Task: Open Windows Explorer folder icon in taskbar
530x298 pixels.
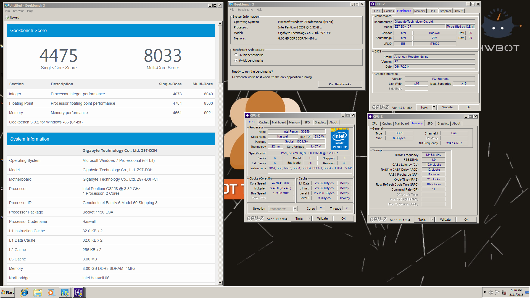Action: point(38,292)
